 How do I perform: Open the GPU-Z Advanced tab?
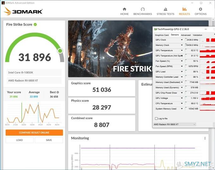186,35
